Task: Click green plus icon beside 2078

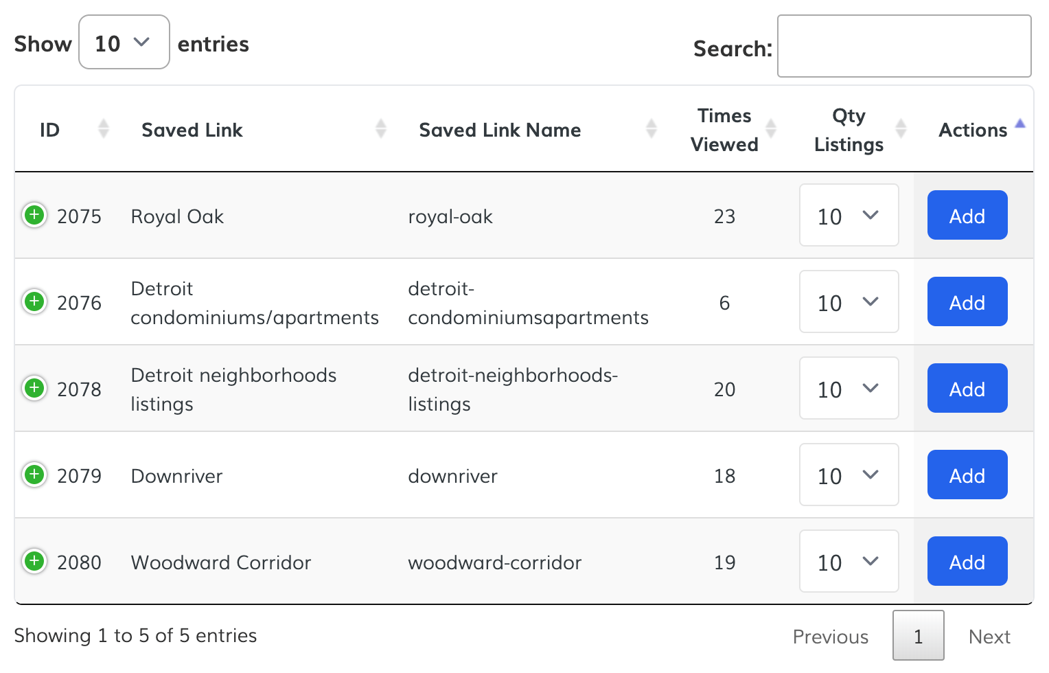Action: pyautogui.click(x=34, y=388)
